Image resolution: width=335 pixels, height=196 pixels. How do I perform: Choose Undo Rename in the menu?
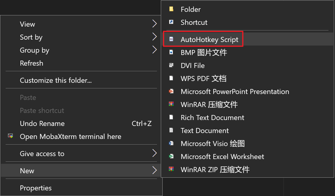(81, 124)
